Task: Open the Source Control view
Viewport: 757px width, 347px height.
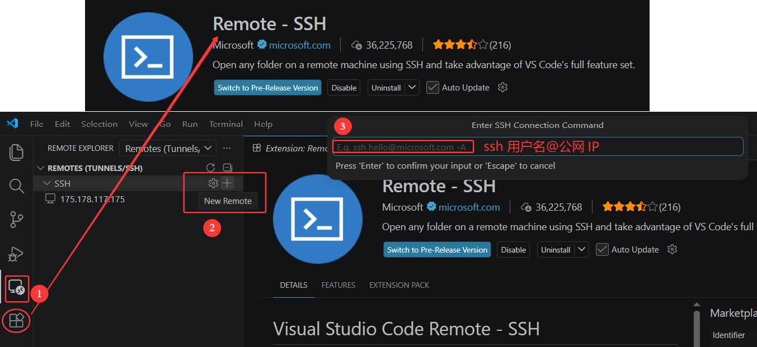Action: point(17,220)
